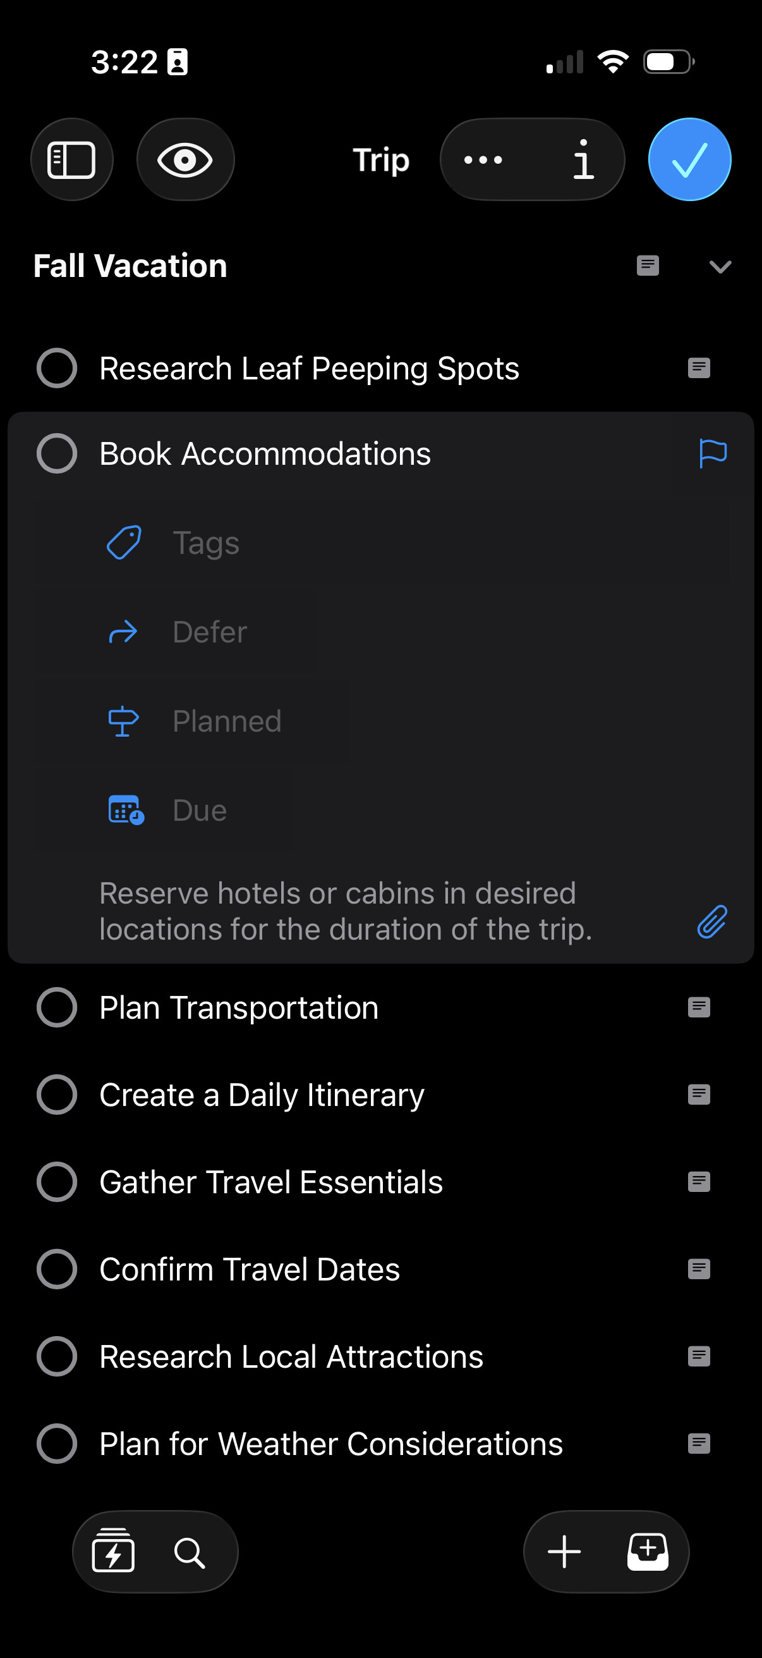Open the search magnifier icon
The width and height of the screenshot is (762, 1658).
point(190,1552)
